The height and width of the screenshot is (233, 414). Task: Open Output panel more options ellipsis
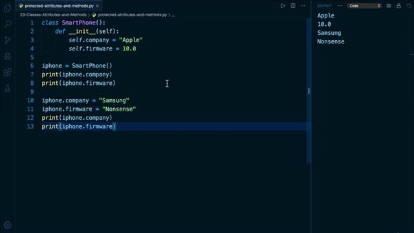click(340, 6)
